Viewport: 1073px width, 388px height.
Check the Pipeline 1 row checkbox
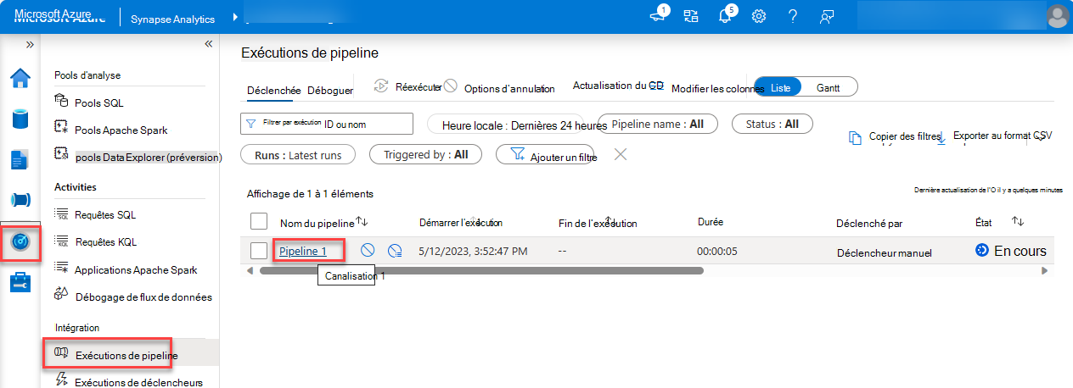(x=259, y=251)
